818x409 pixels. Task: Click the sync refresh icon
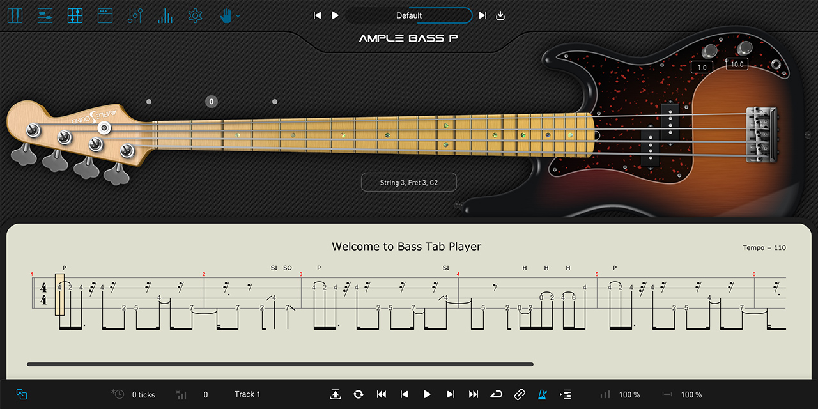358,394
